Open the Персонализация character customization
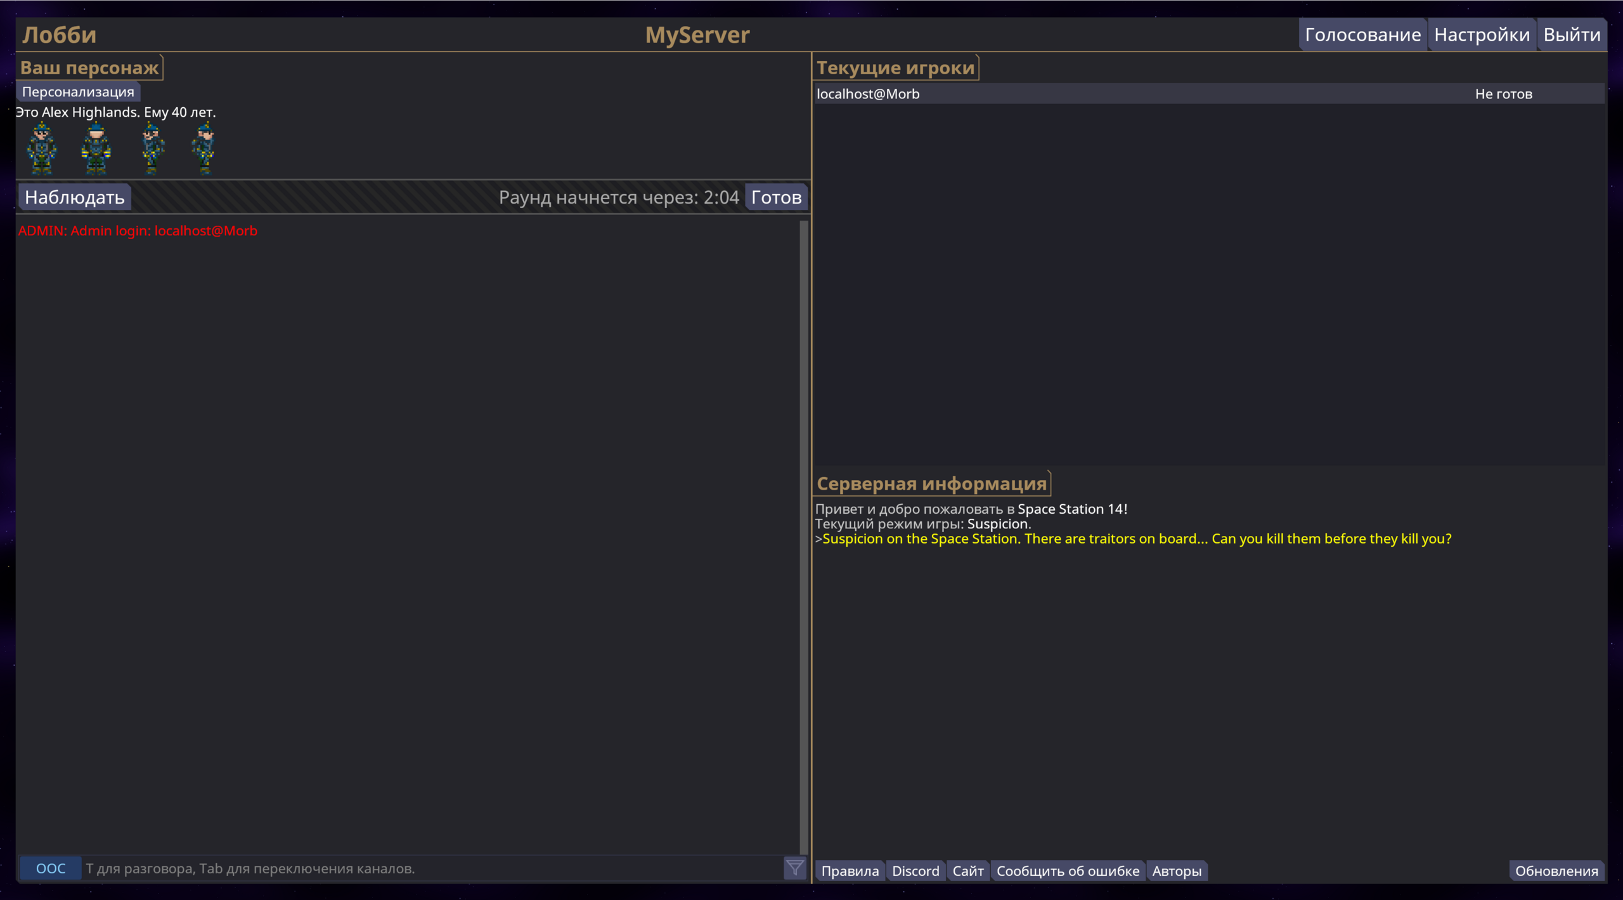1623x900 pixels. click(78, 92)
